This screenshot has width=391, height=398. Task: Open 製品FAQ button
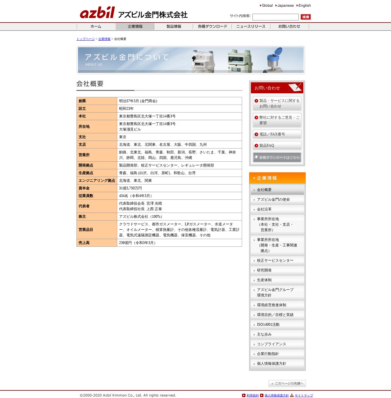(277, 145)
